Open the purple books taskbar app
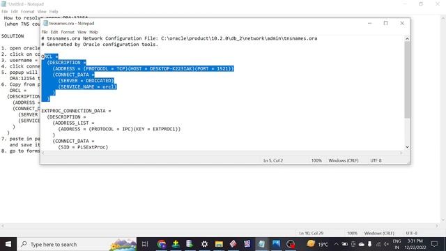446x251 pixels. coord(247,244)
